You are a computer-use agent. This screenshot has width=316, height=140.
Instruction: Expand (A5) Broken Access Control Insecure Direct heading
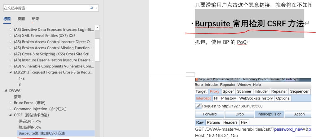point(11,42)
